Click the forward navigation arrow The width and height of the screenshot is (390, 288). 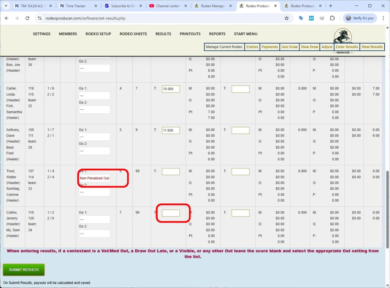[17, 18]
